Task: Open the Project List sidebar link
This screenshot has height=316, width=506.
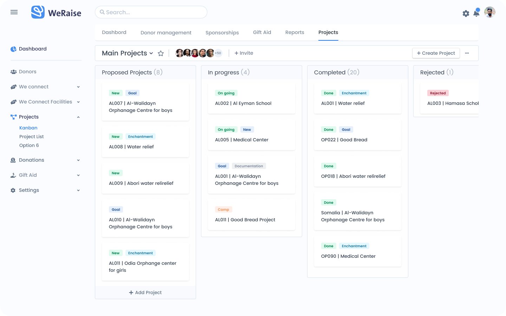Action: tap(32, 137)
